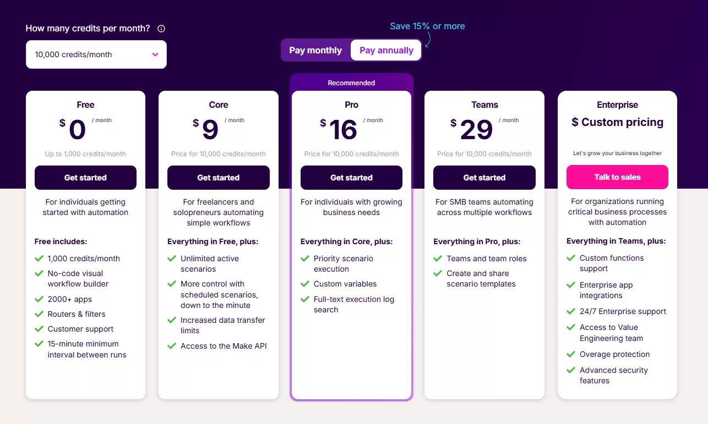The height and width of the screenshot is (424, 708).
Task: Click the pink Talk to sales button
Action: [x=617, y=177]
